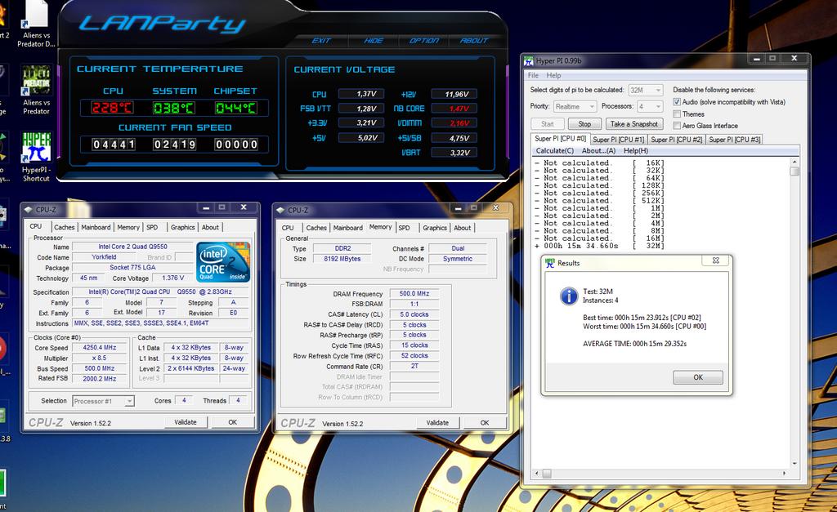Open the HyperPI shortcut desktop icon
The width and height of the screenshot is (837, 512).
point(36,156)
